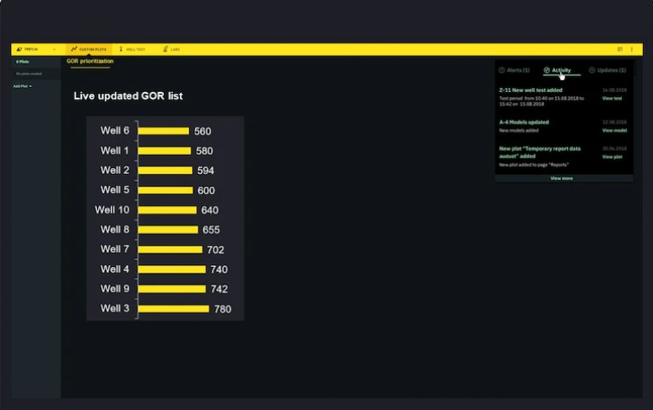The height and width of the screenshot is (410, 653).
Task: Expand the Add Plot dropdown
Action: [23, 86]
